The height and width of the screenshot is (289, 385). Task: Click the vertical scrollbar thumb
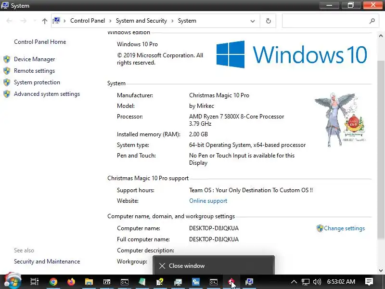coord(381,149)
